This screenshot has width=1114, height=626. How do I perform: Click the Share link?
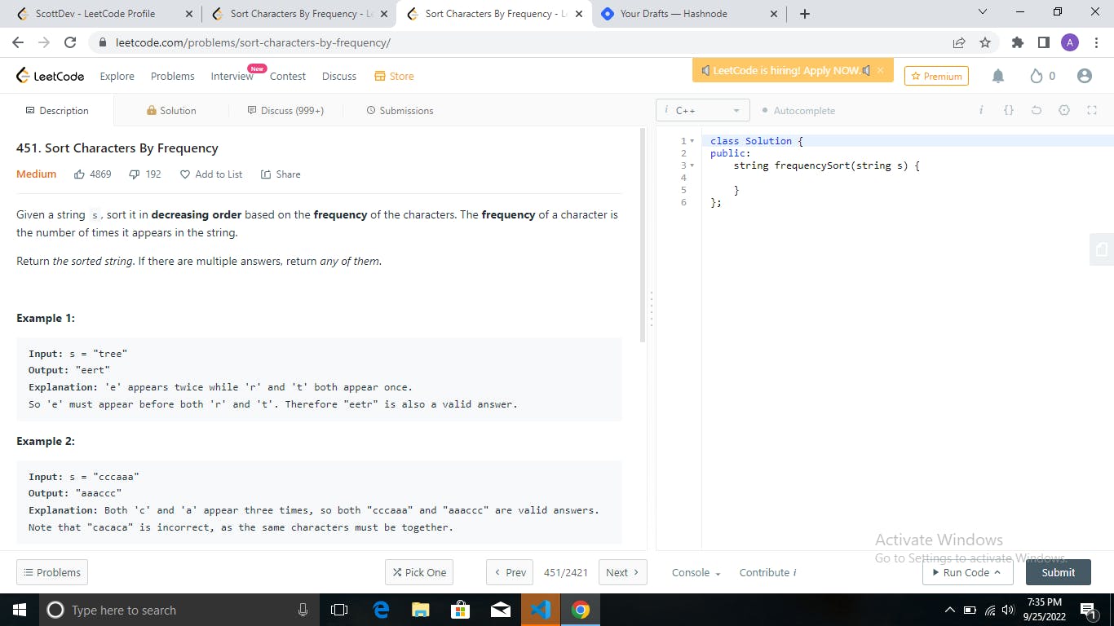coord(281,174)
